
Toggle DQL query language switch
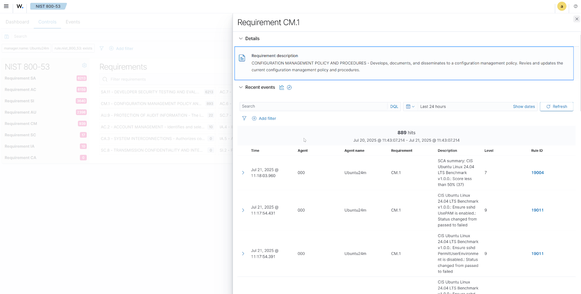tap(394, 106)
